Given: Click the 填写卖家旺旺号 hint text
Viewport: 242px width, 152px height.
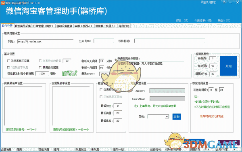Looking at the screenshot, I should click(21, 130).
